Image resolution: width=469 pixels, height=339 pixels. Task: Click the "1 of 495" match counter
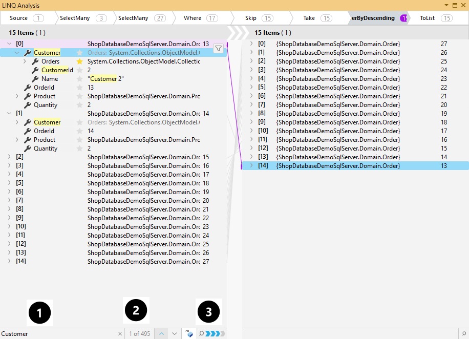point(139,333)
